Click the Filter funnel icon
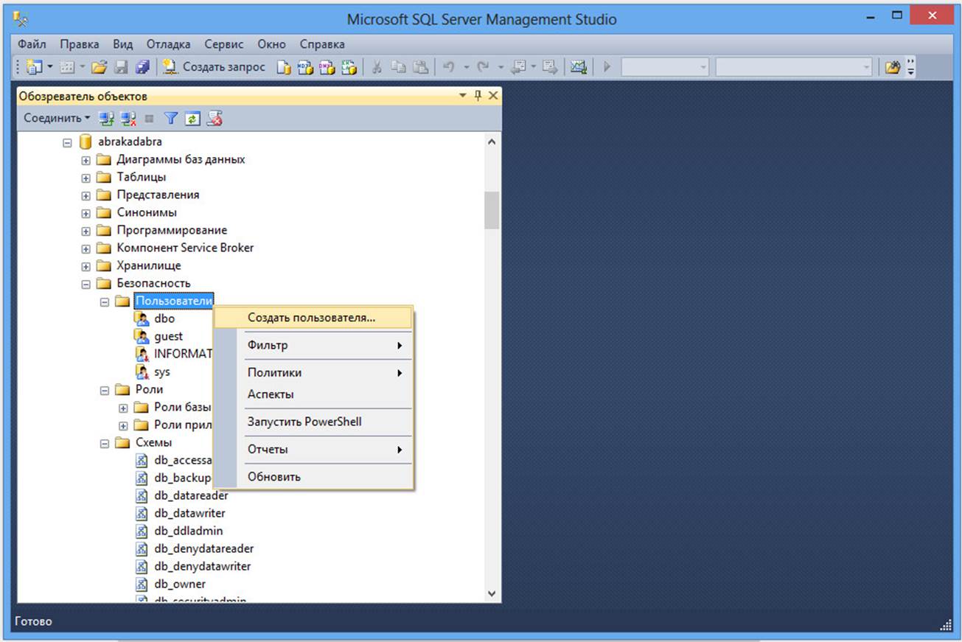The width and height of the screenshot is (962, 642). pyautogui.click(x=170, y=118)
